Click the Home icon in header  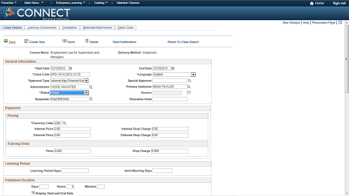tap(311, 3)
